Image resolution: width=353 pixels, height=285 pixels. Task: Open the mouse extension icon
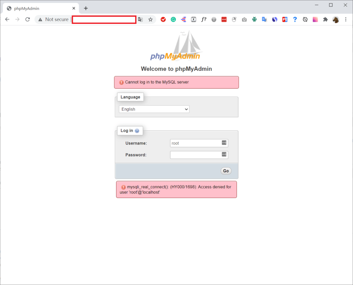tap(234, 20)
